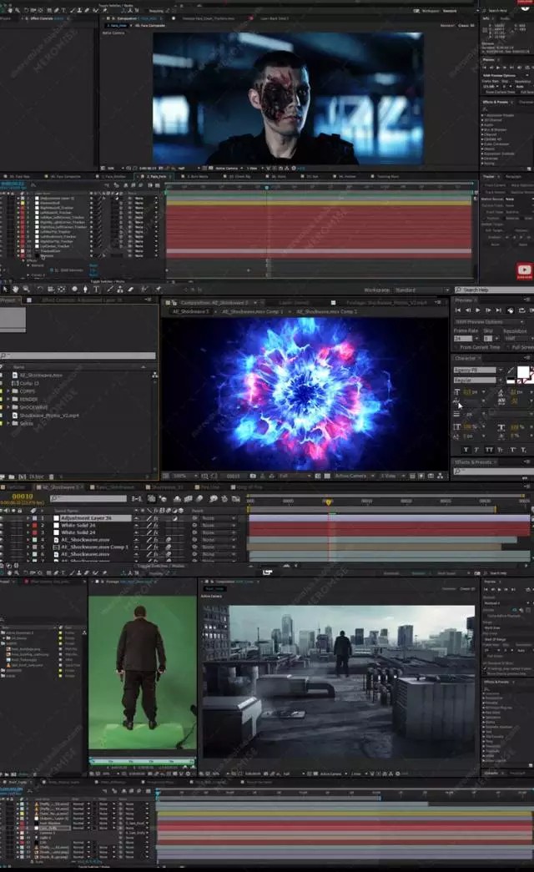This screenshot has height=872, width=534.
Task: Switch to AE_Shockwave.mov Comp 1 viewer tab
Action: coord(252,311)
